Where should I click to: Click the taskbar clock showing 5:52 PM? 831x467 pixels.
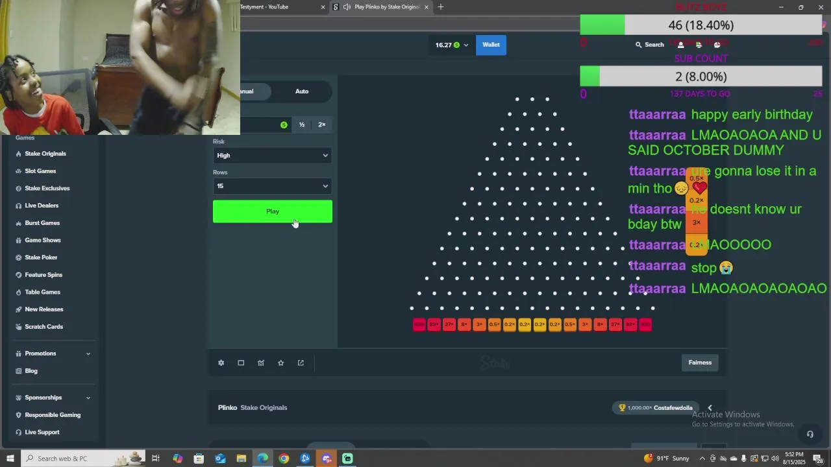click(x=795, y=459)
